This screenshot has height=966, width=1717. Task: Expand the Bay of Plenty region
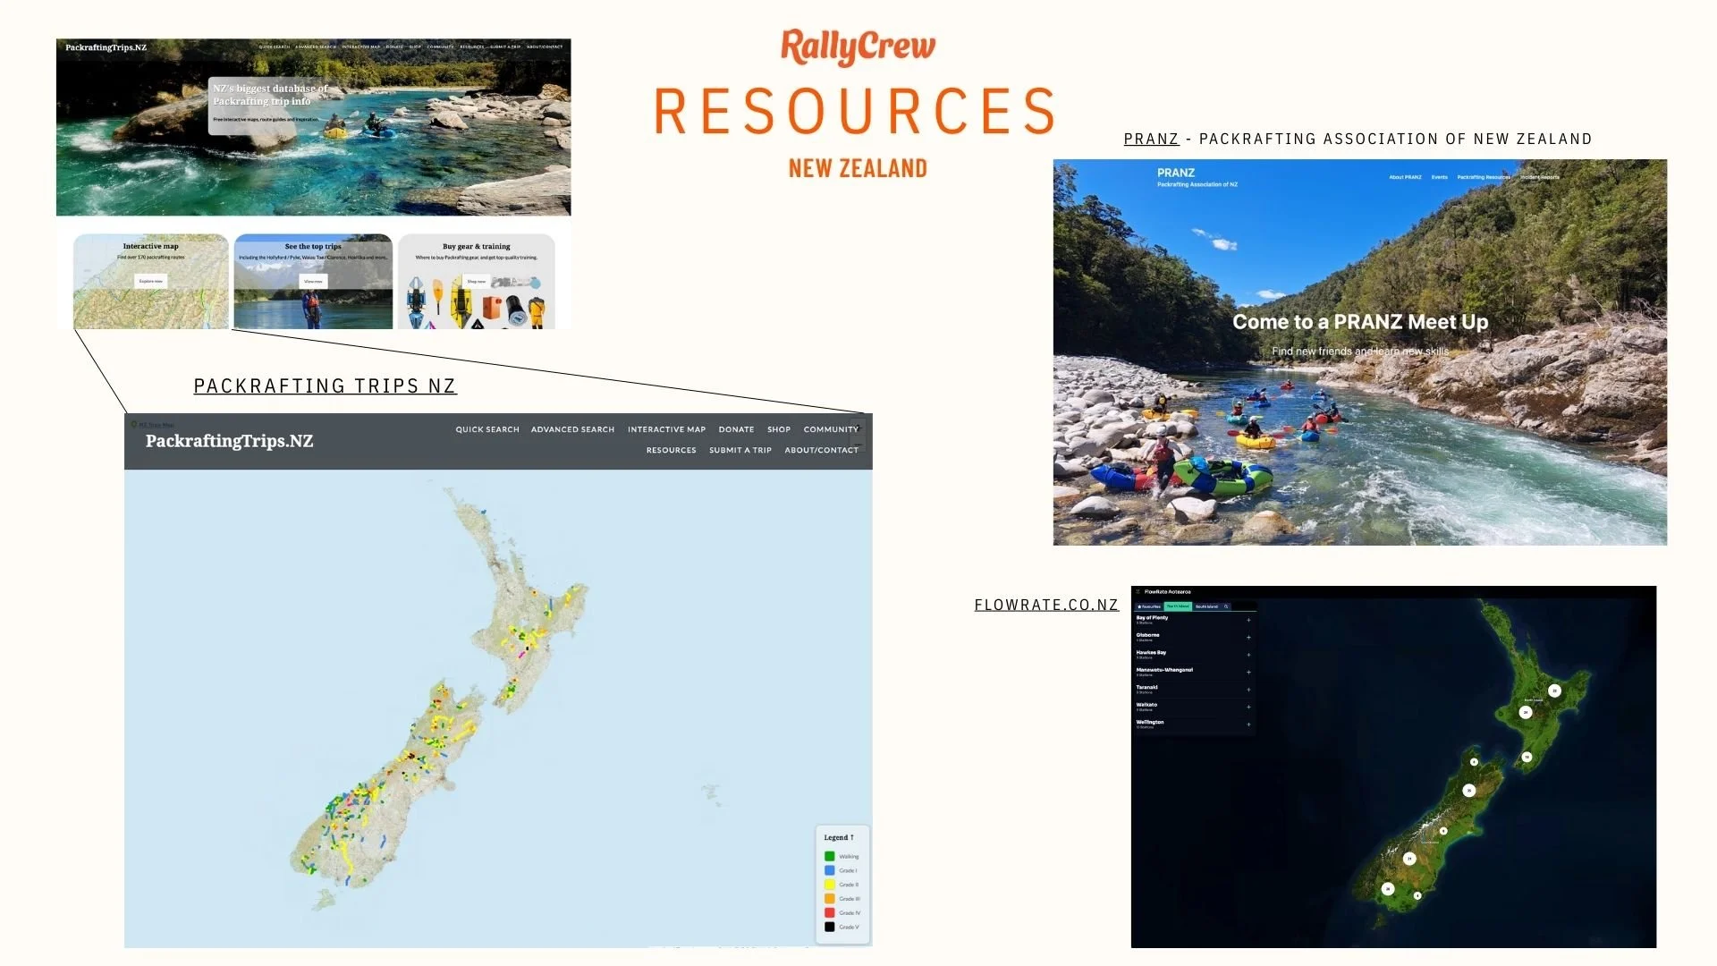coord(1248,620)
